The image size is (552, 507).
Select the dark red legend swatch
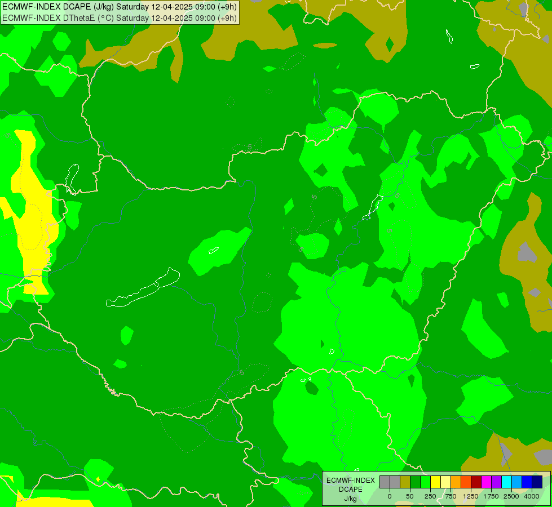[476, 482]
